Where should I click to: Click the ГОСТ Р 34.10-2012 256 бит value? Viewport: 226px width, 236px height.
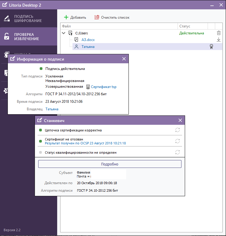98,190
